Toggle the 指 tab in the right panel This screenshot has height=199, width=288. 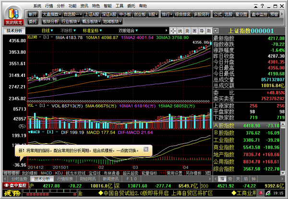pos(222,179)
